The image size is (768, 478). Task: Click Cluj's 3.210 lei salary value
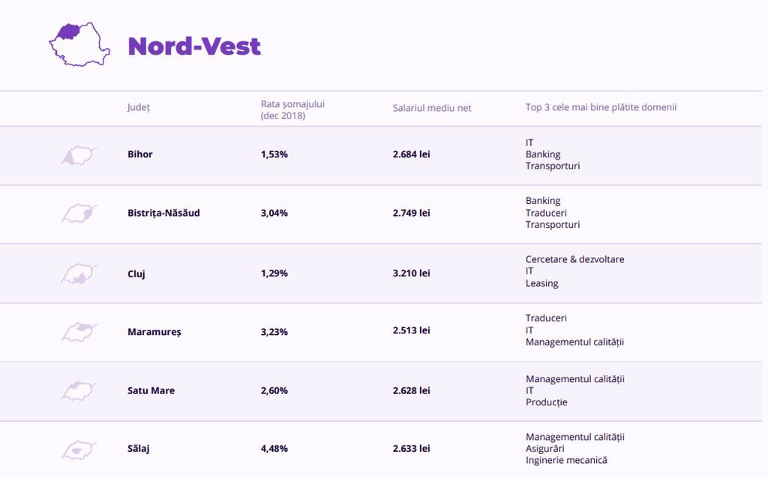[x=411, y=273]
